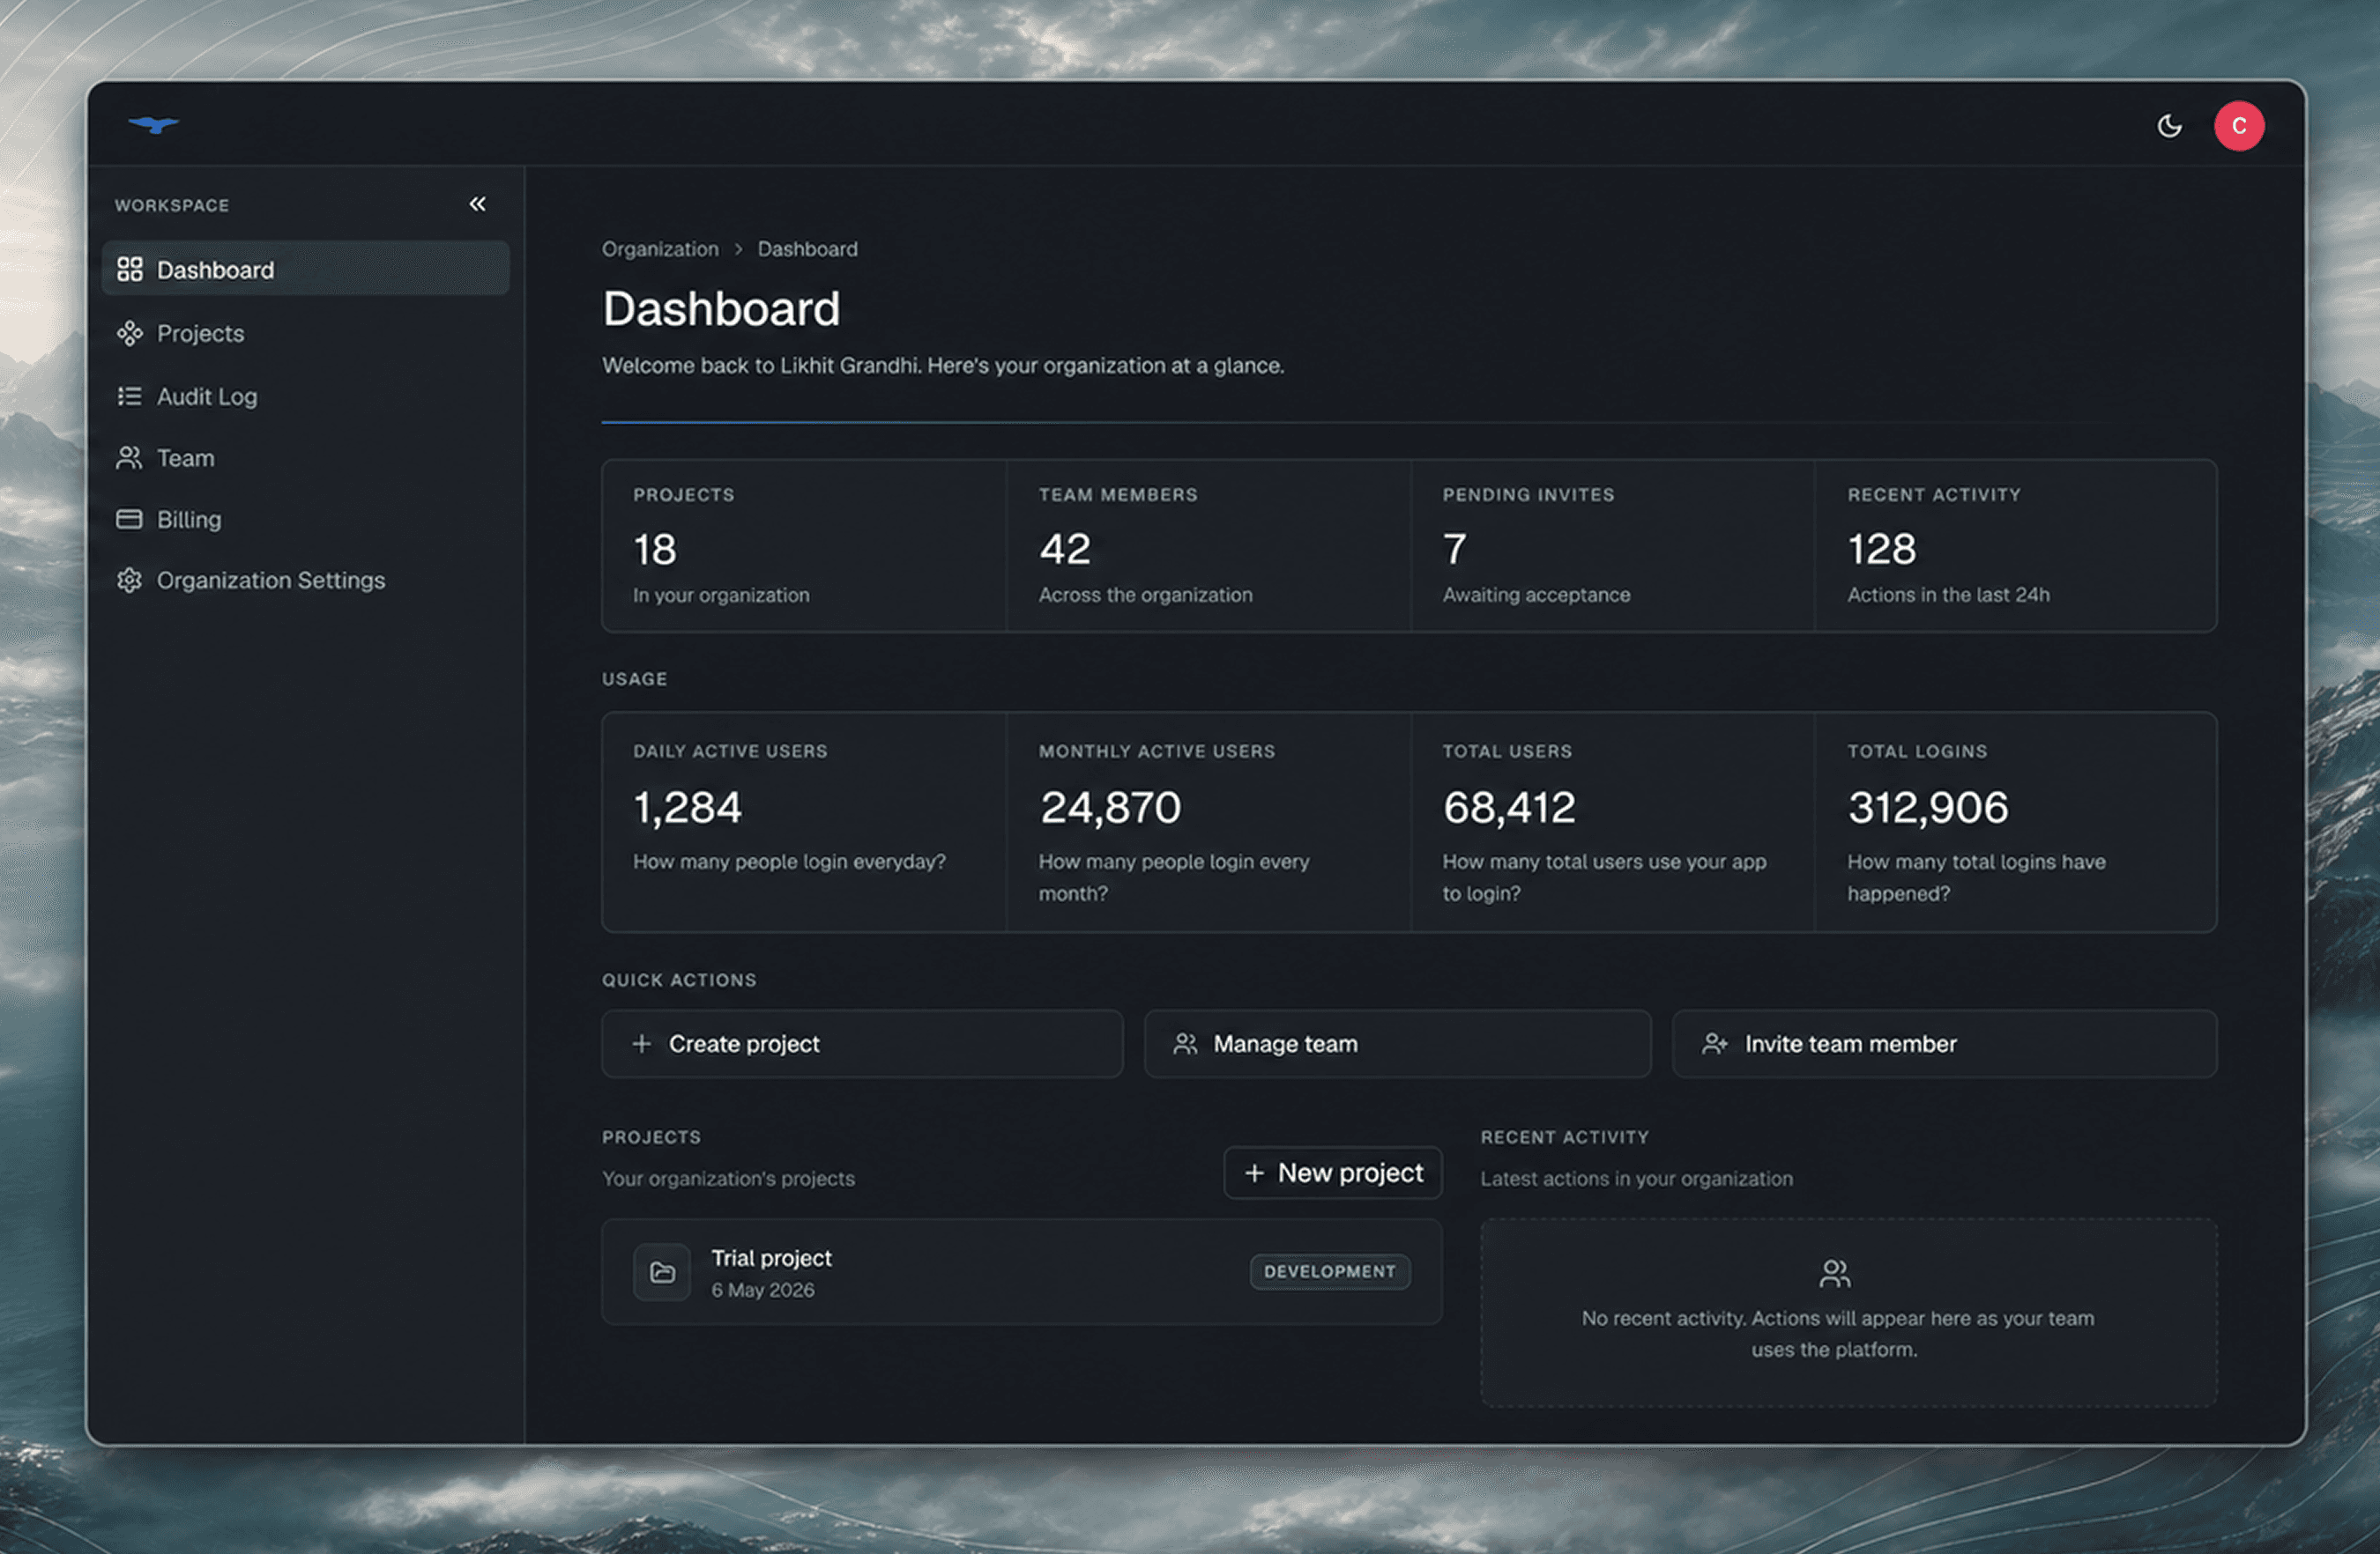The image size is (2380, 1554).
Task: Click the Manage team button
Action: pos(1397,1043)
